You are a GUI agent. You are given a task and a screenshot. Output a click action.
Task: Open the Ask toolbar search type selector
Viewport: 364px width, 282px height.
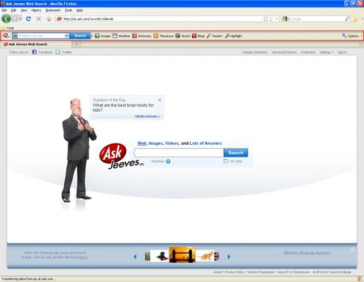17,36
